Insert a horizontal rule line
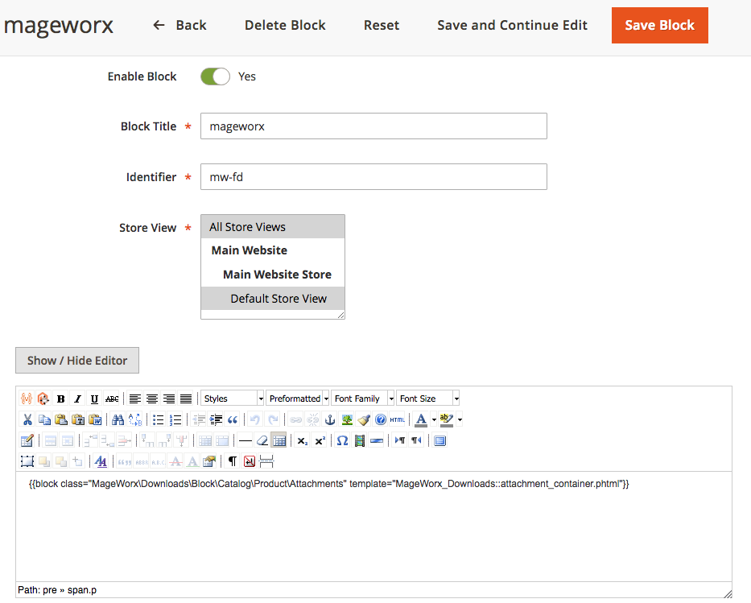The width and height of the screenshot is (751, 603). pos(246,440)
